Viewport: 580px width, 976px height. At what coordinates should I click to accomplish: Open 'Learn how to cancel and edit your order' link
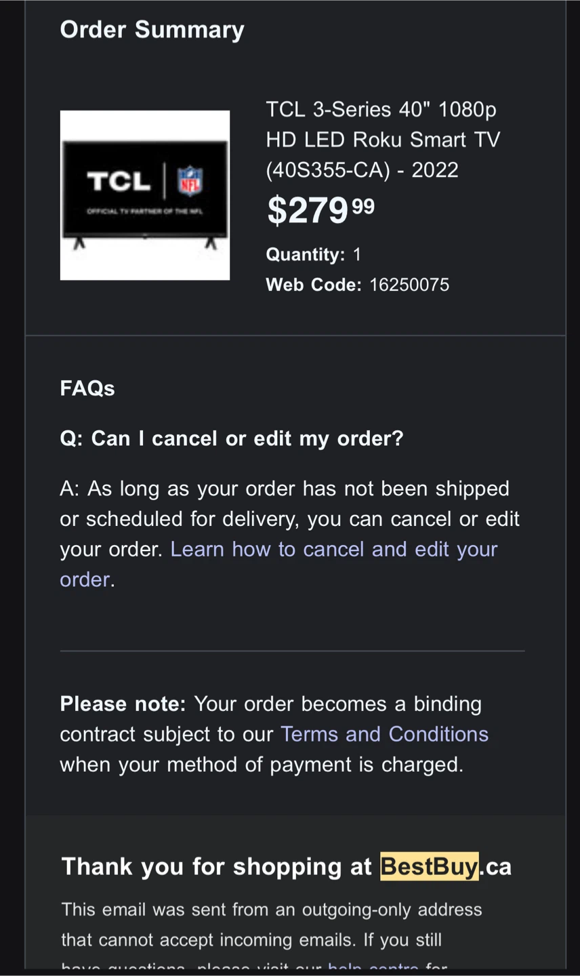333,549
